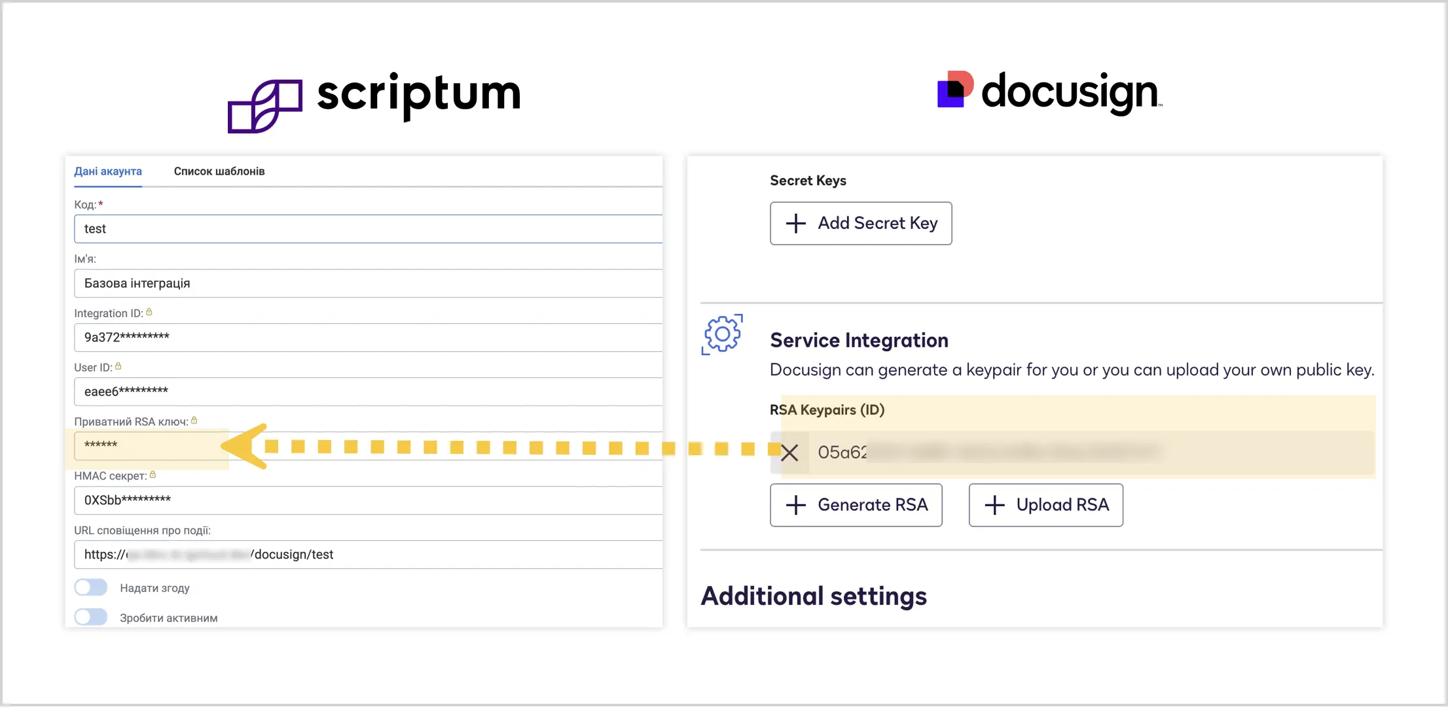
Task: Click the Надати згоду label text
Action: (154, 588)
